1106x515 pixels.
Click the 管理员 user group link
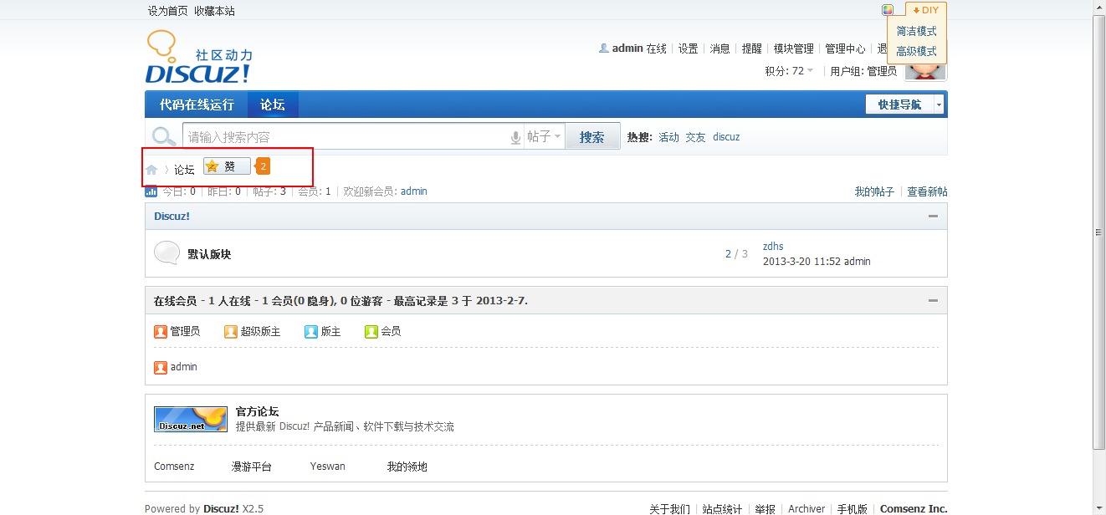click(882, 71)
